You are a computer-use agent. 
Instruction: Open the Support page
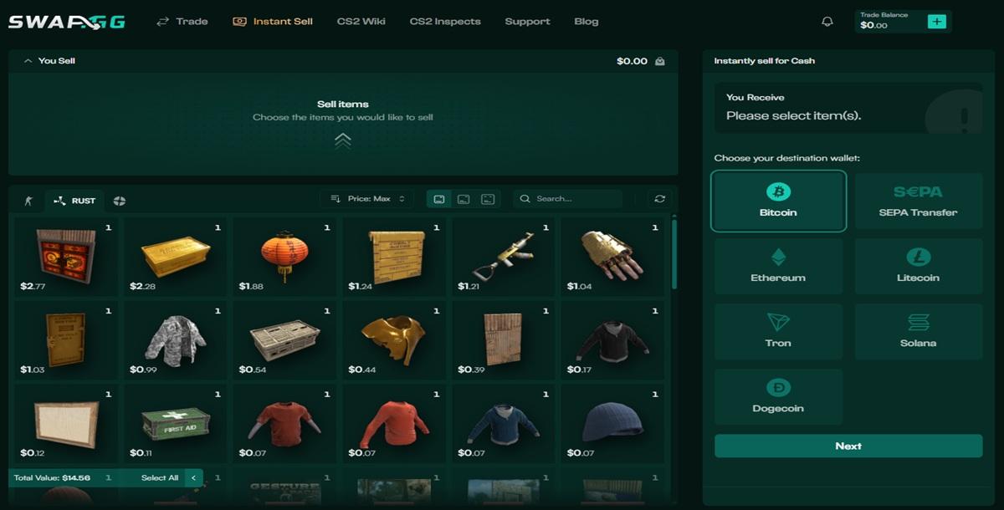tap(527, 22)
